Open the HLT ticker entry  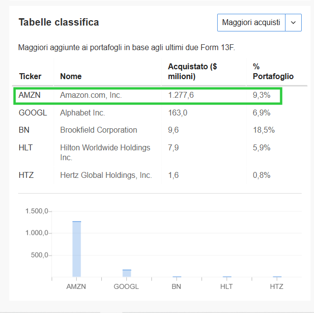26,147
